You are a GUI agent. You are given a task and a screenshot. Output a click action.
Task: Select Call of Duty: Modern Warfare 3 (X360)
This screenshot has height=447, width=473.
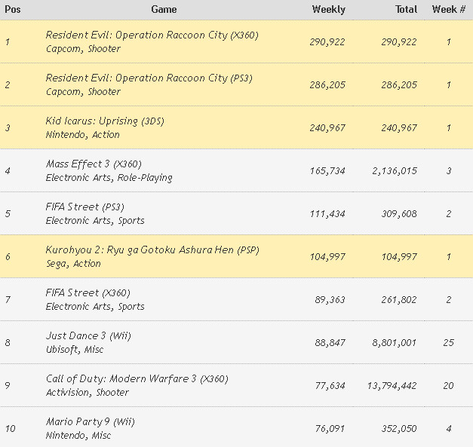(x=137, y=379)
